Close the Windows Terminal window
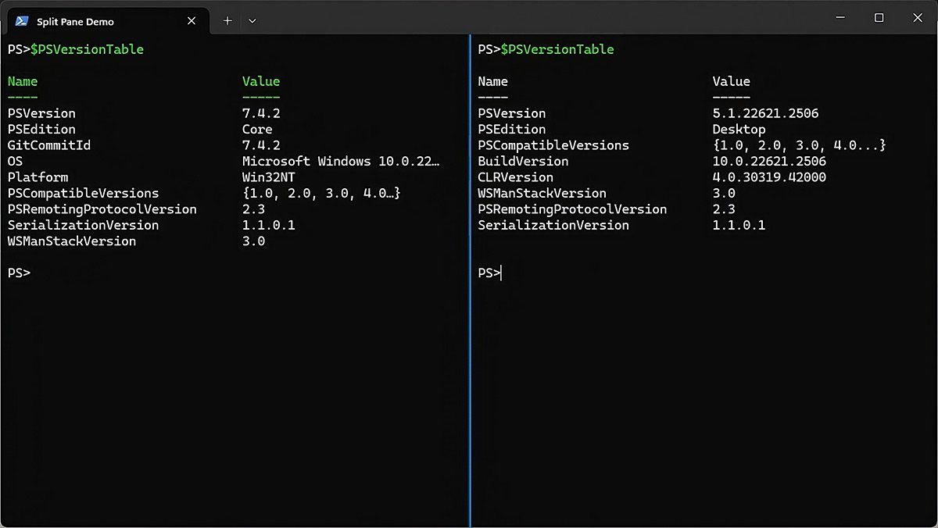The image size is (938, 528). click(917, 18)
